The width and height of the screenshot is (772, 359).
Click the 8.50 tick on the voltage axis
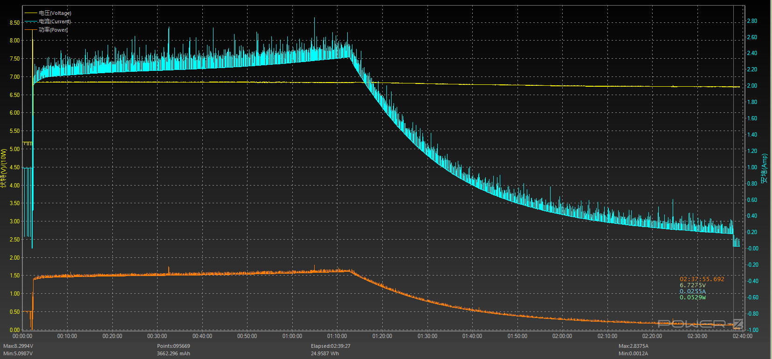click(14, 23)
